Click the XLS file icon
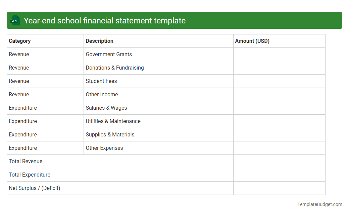This screenshot has height=214, width=349. click(15, 20)
